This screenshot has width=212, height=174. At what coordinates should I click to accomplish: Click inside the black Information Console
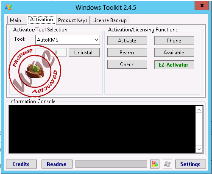[x=102, y=129]
